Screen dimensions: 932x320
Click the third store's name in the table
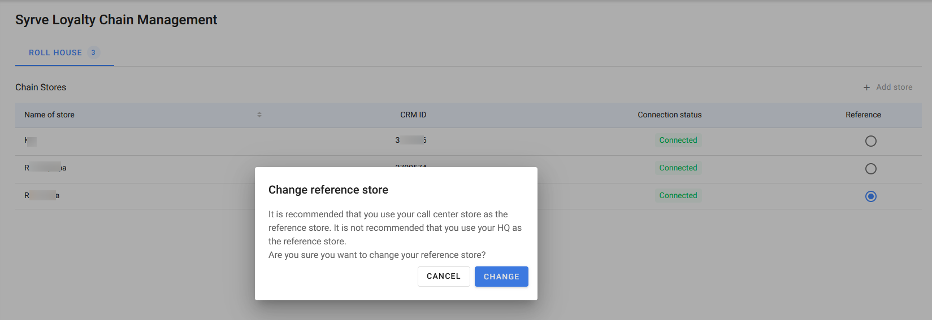click(42, 195)
